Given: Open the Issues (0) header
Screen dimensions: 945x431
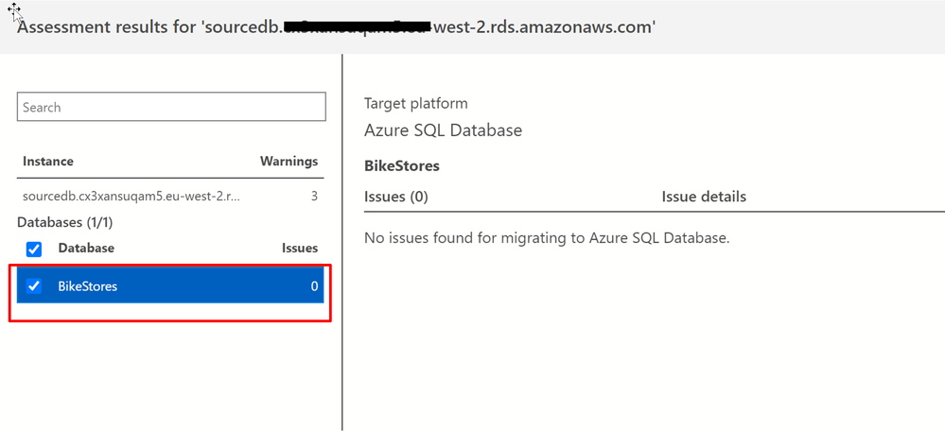Looking at the screenshot, I should point(396,198).
